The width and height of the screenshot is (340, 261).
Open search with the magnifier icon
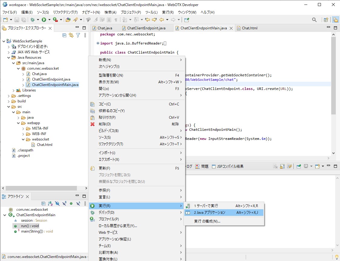point(315,19)
